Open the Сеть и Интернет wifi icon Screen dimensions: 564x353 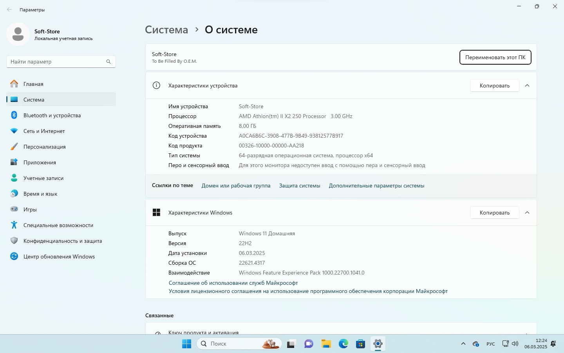point(14,131)
